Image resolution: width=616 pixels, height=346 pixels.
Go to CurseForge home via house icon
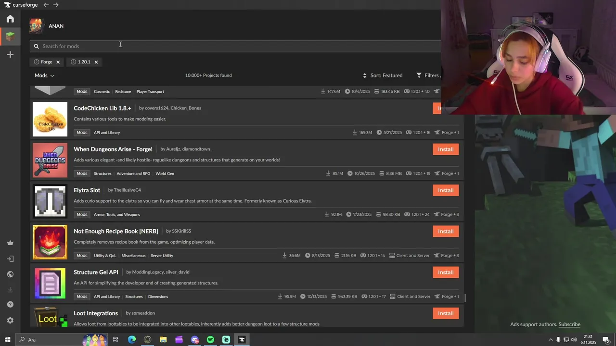[x=10, y=19]
